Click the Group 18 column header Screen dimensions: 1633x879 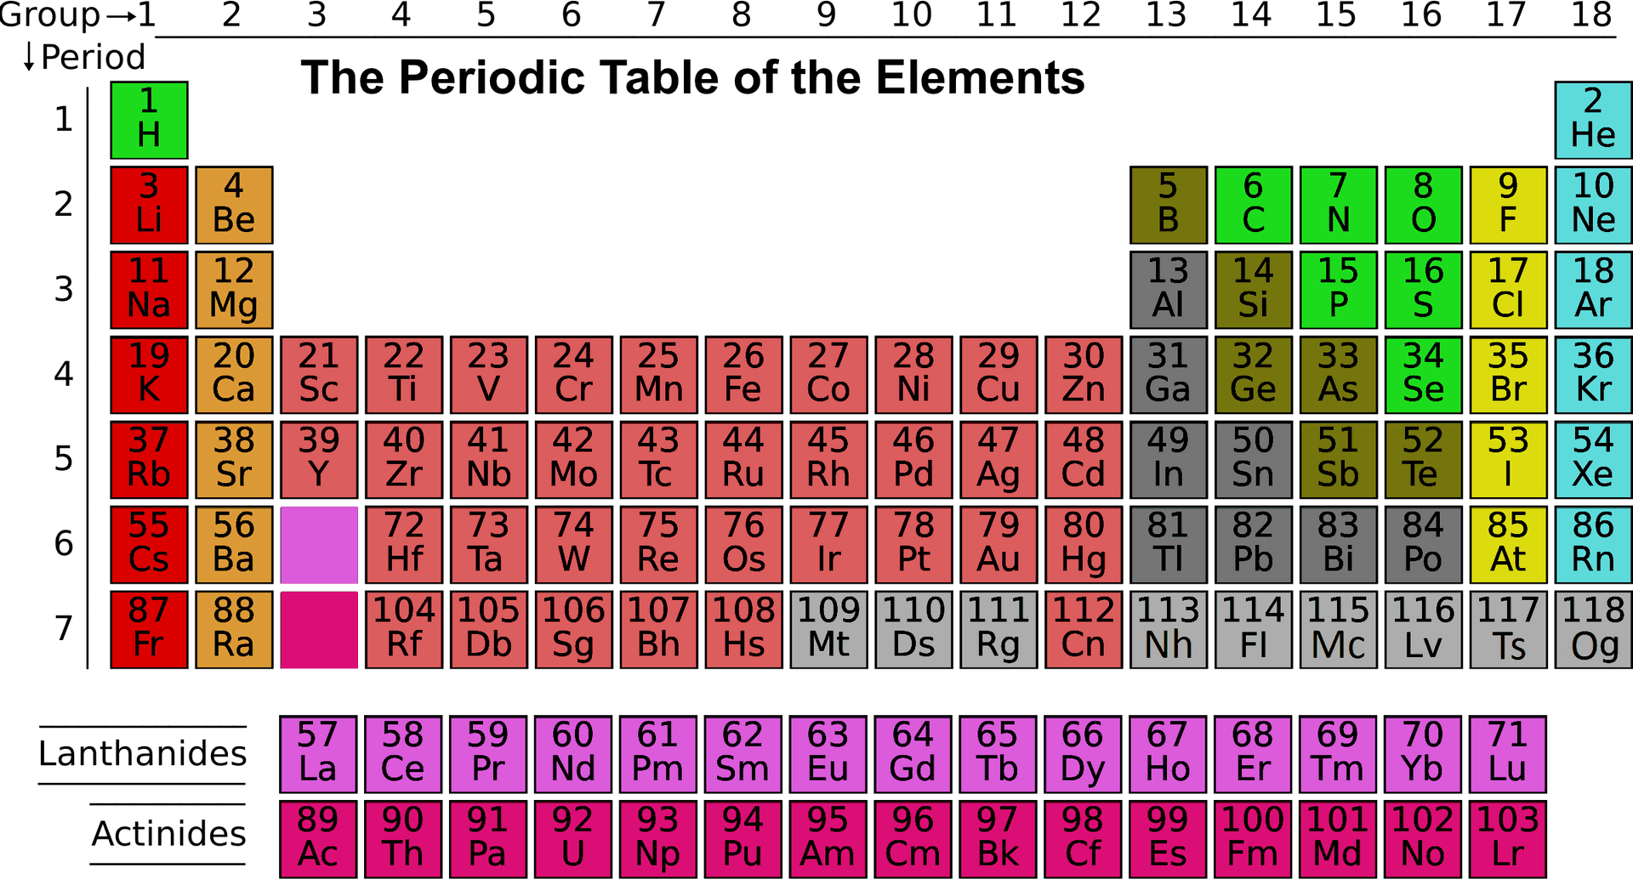(1591, 15)
